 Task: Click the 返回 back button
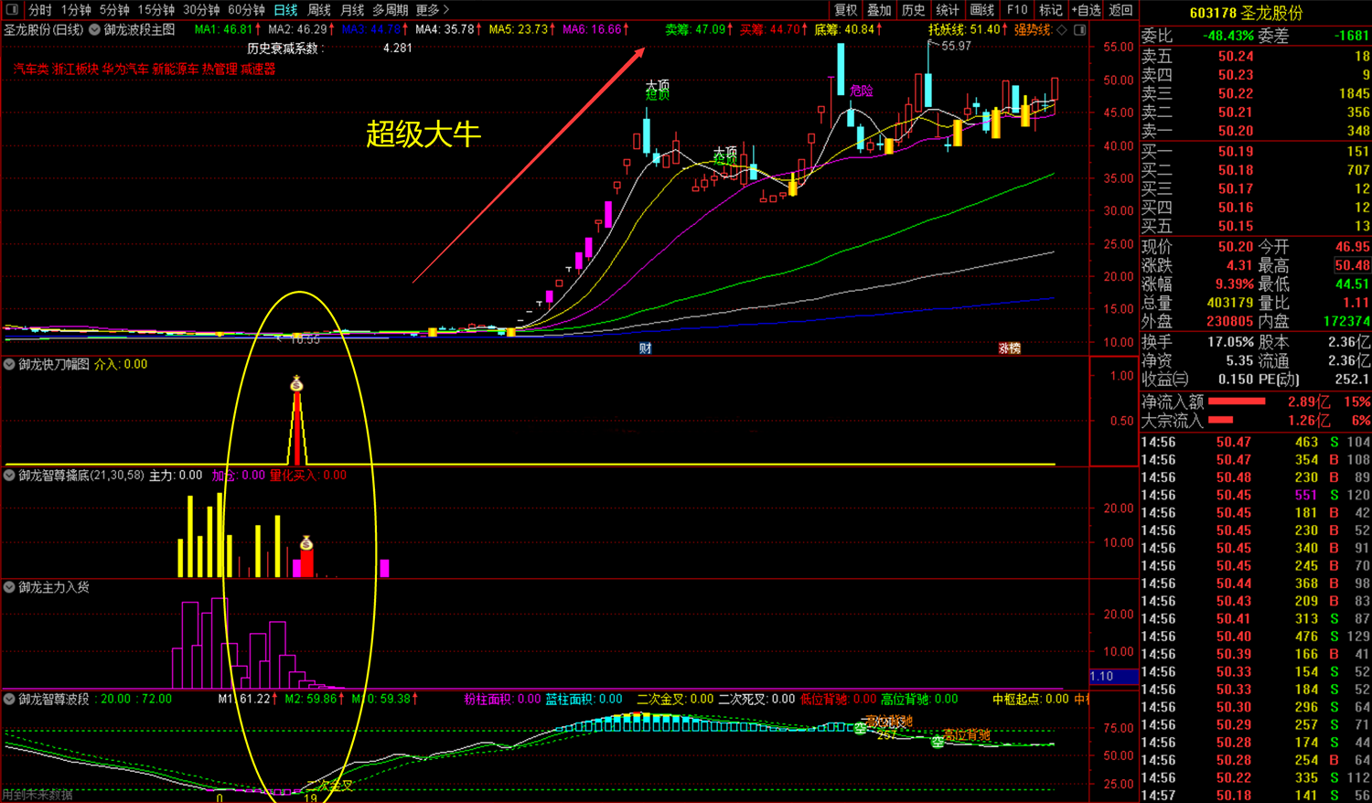[x=1120, y=10]
